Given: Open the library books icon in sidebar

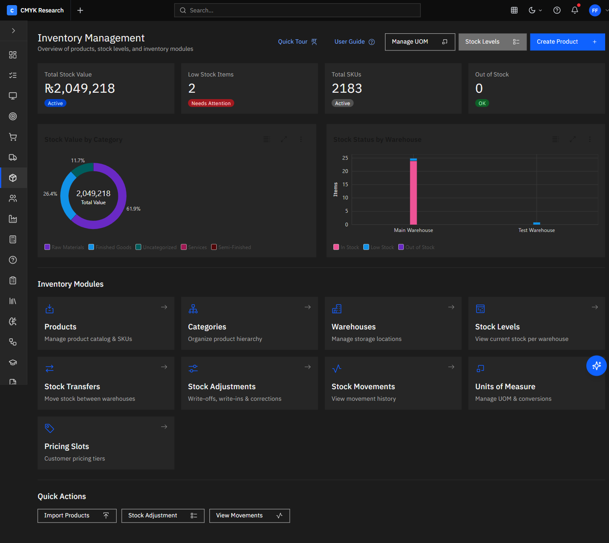Looking at the screenshot, I should [x=13, y=301].
